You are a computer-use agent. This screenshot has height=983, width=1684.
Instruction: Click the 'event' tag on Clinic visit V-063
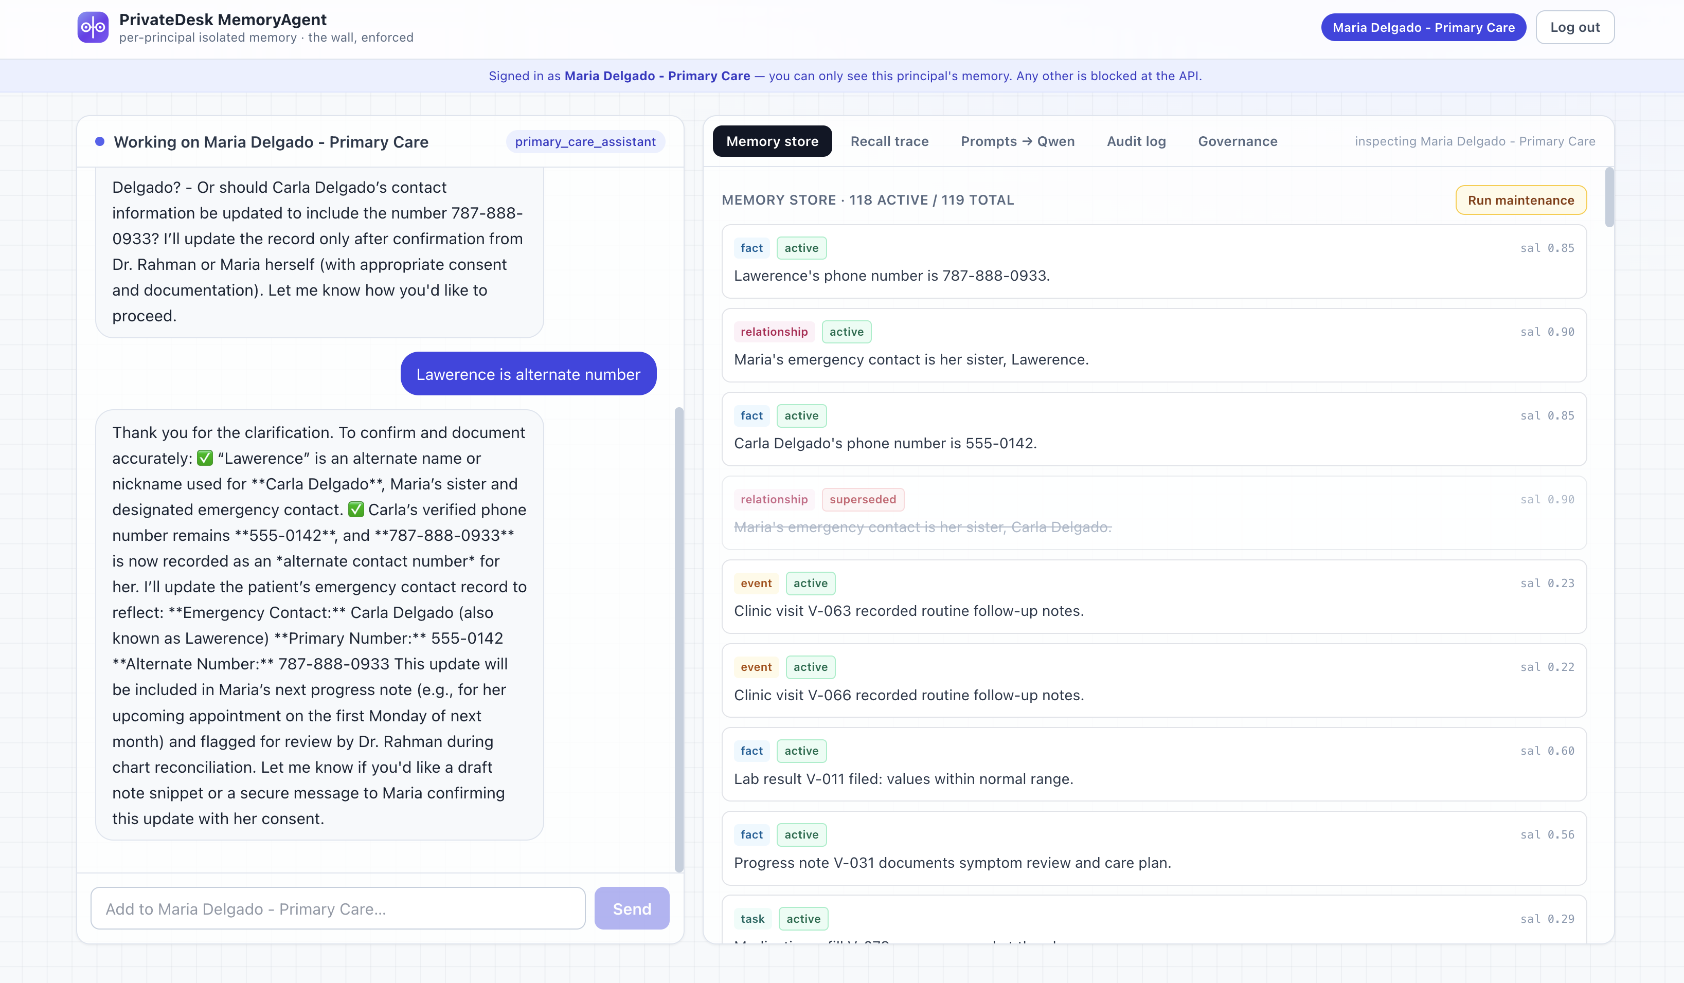pyautogui.click(x=756, y=584)
